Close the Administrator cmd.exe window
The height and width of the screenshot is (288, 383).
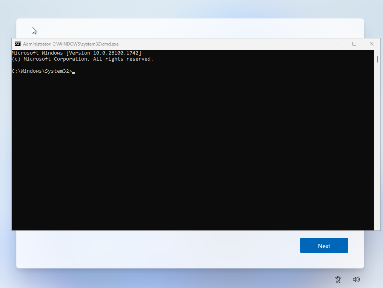pos(372,44)
